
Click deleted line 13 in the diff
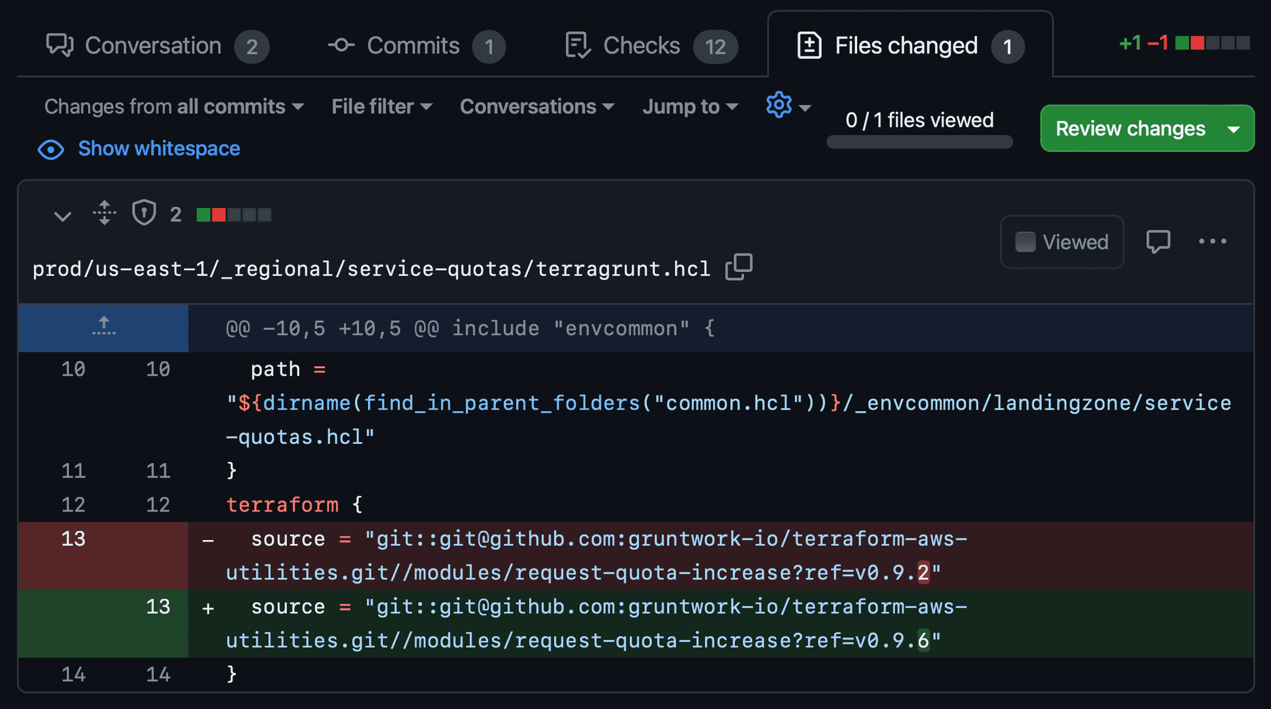point(73,539)
